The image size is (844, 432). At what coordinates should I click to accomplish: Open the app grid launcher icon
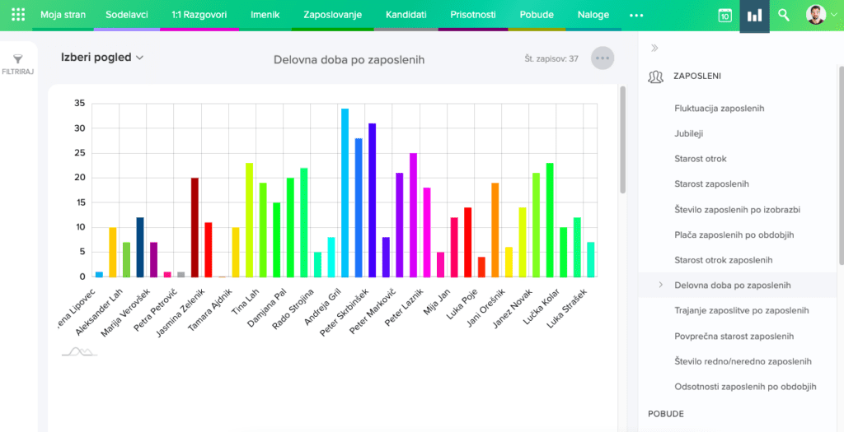point(18,15)
